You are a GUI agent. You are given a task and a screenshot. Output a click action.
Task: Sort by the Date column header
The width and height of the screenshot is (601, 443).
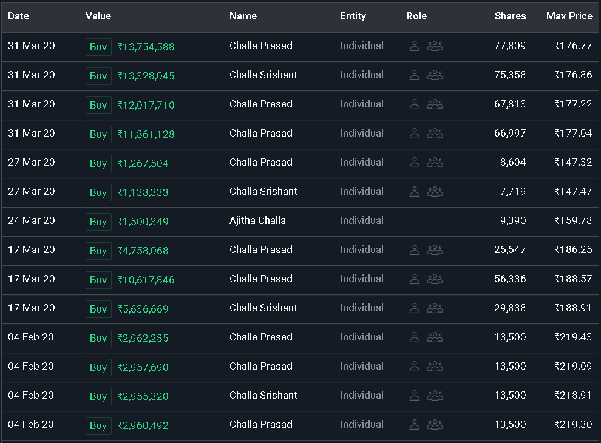coord(18,16)
